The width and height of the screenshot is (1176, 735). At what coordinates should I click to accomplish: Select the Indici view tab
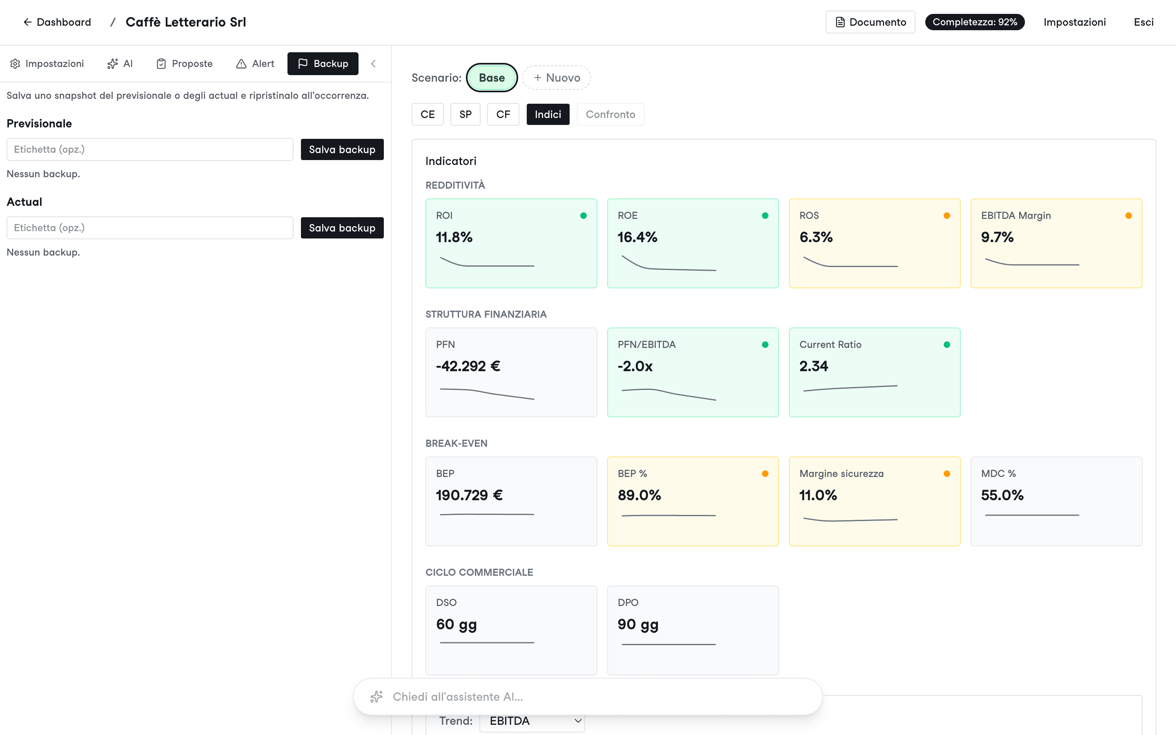point(548,114)
